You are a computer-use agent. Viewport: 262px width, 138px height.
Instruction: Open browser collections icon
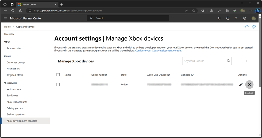point(227,10)
